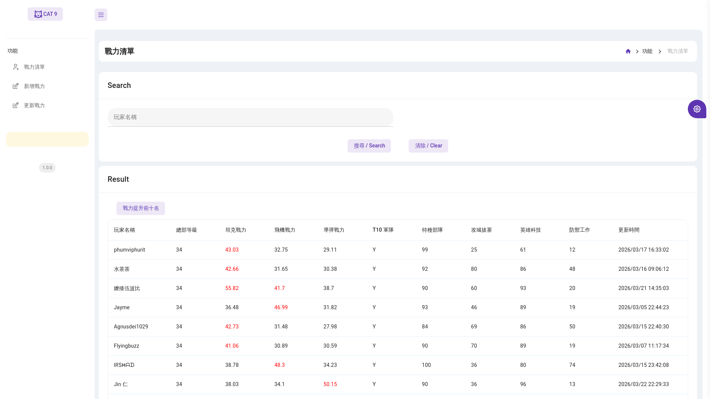The image size is (710, 399).
Task: Click the 搜尋 / Search button
Action: [x=369, y=146]
